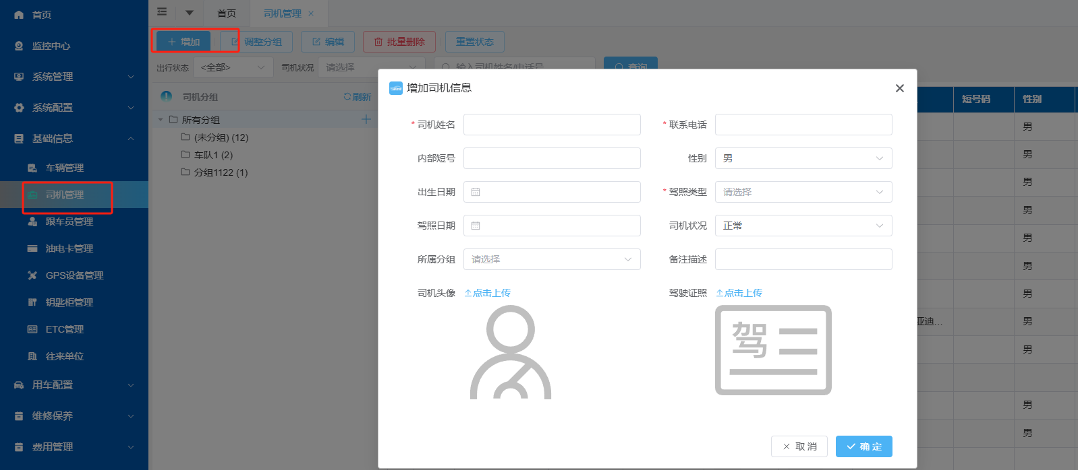Click the plus icon beside 所有分组
Screen dimensions: 1078x470
[366, 119]
